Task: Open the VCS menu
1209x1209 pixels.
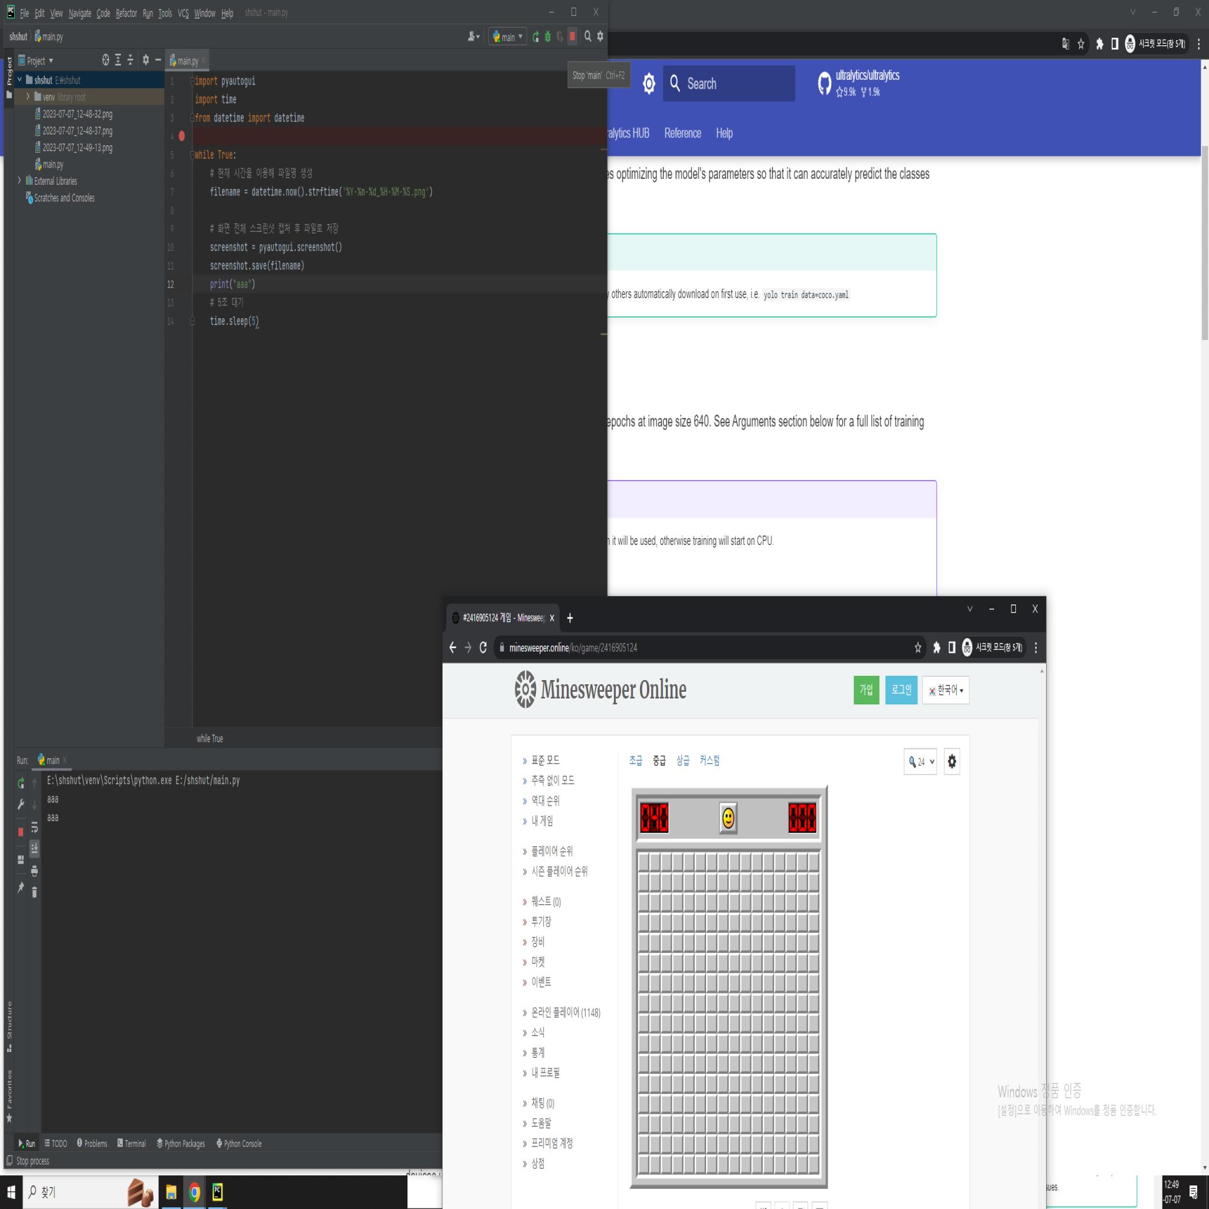Action: tap(183, 12)
